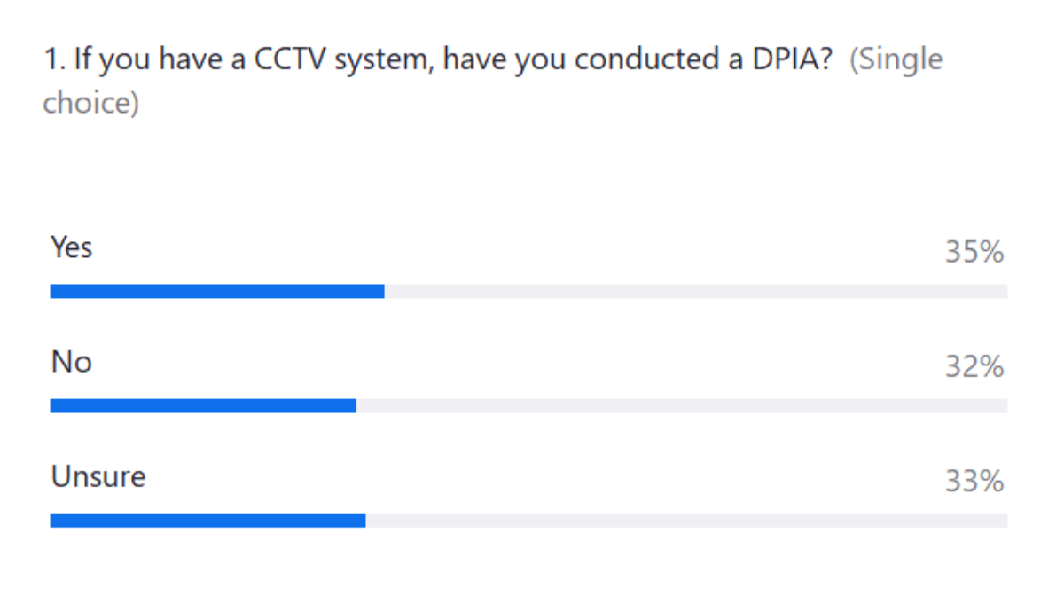
Task: Click the Unsure poll option label
Action: coord(98,477)
